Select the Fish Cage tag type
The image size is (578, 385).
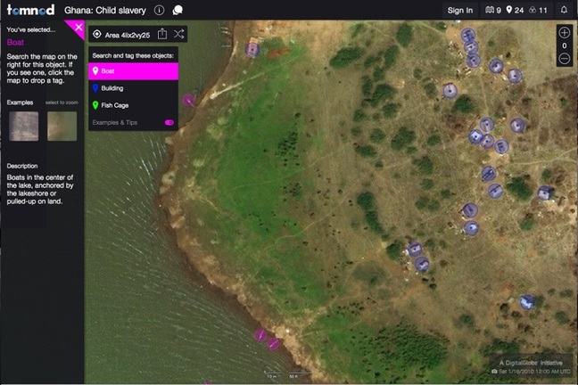[133, 105]
